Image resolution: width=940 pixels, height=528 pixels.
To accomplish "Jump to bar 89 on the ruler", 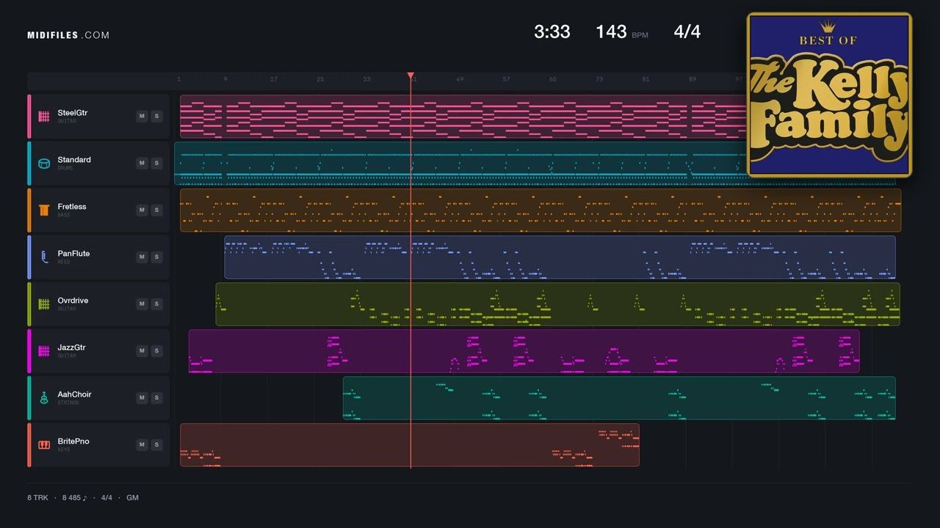I will pyautogui.click(x=693, y=79).
